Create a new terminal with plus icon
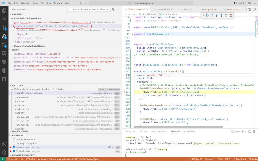This screenshot has width=258, height=161. pos(243,131)
